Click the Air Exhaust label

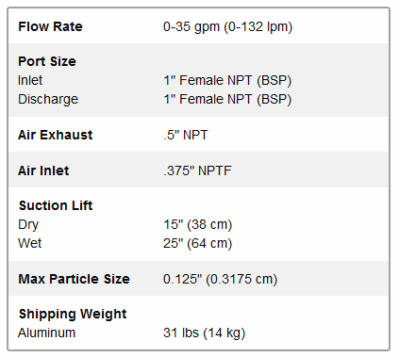[x=56, y=135]
